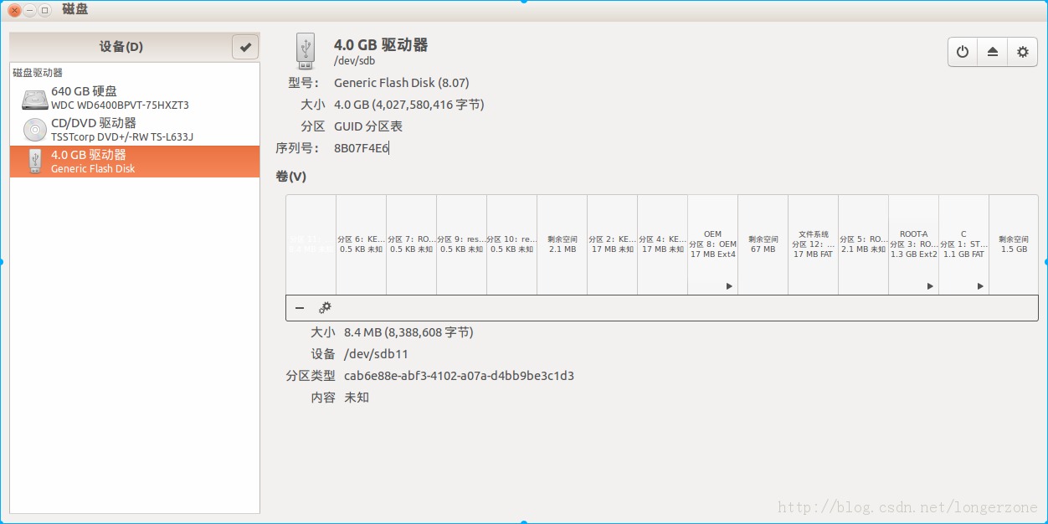The image size is (1048, 524).
Task: Click the GUID 分区表 partitioning text
Action: (x=368, y=126)
